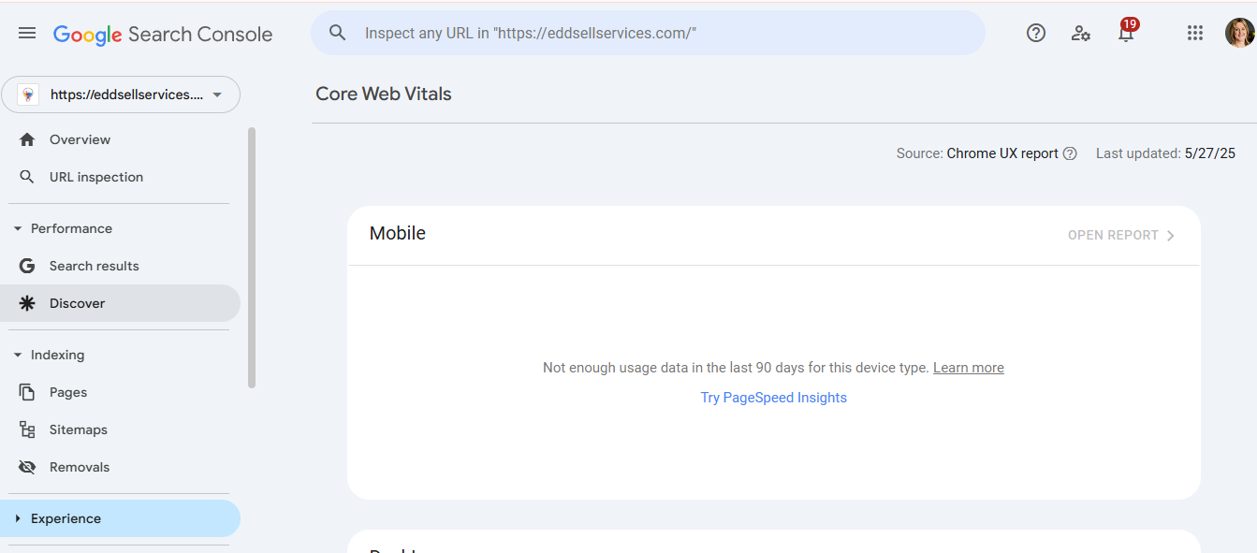Click the Pages document icon
Screen dimensions: 1257x553
tap(27, 392)
